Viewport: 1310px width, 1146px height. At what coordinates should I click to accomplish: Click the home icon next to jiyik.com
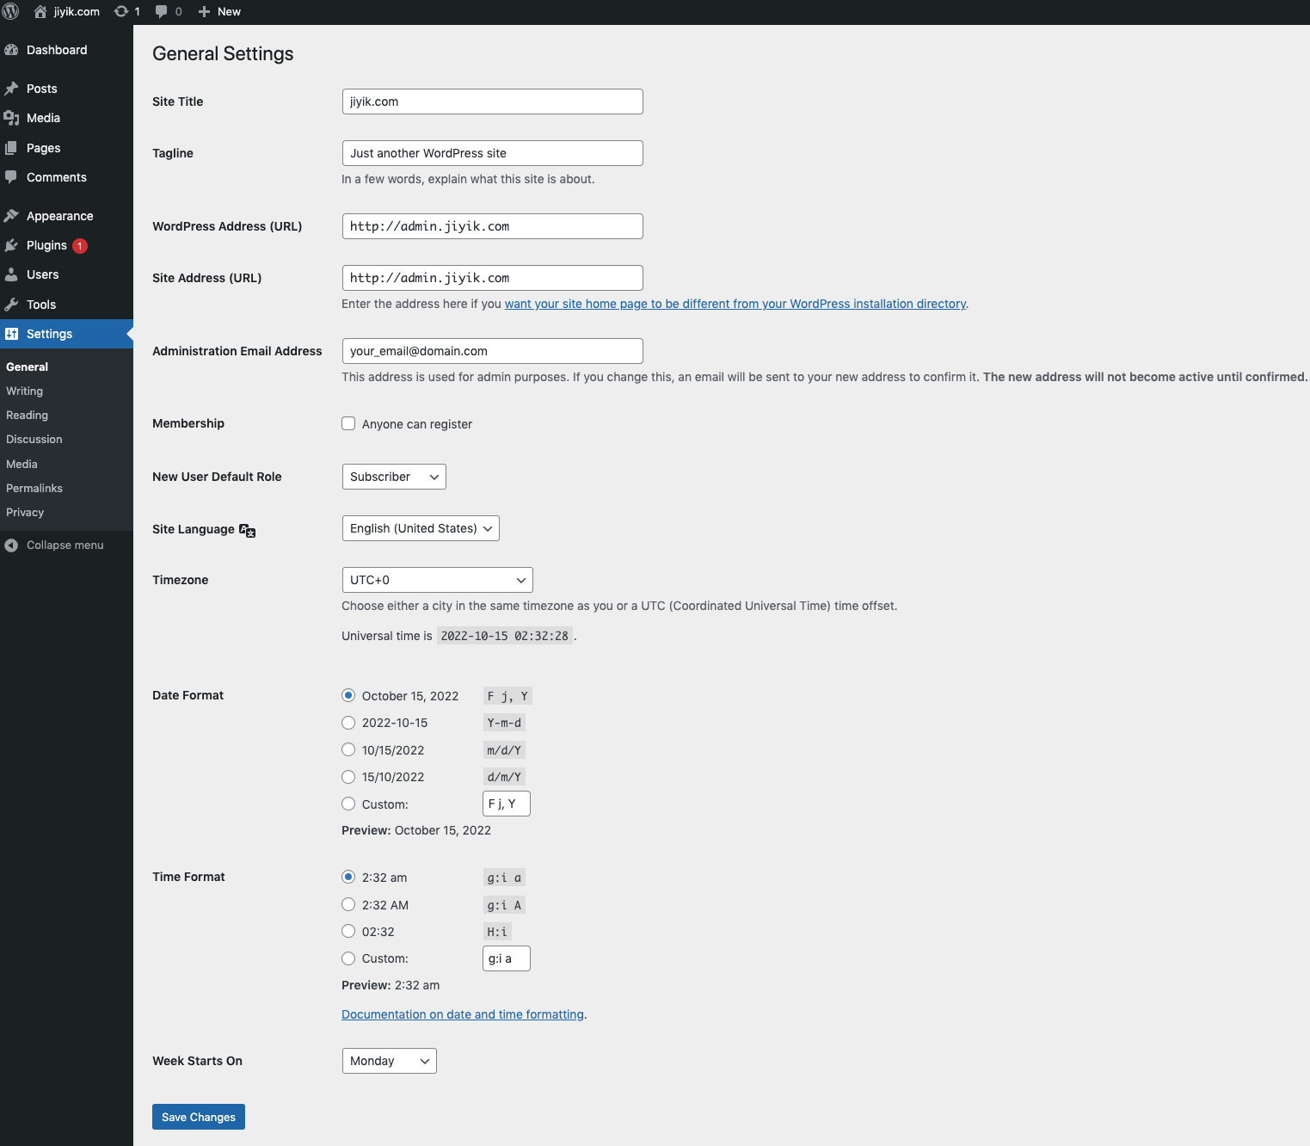(x=40, y=11)
